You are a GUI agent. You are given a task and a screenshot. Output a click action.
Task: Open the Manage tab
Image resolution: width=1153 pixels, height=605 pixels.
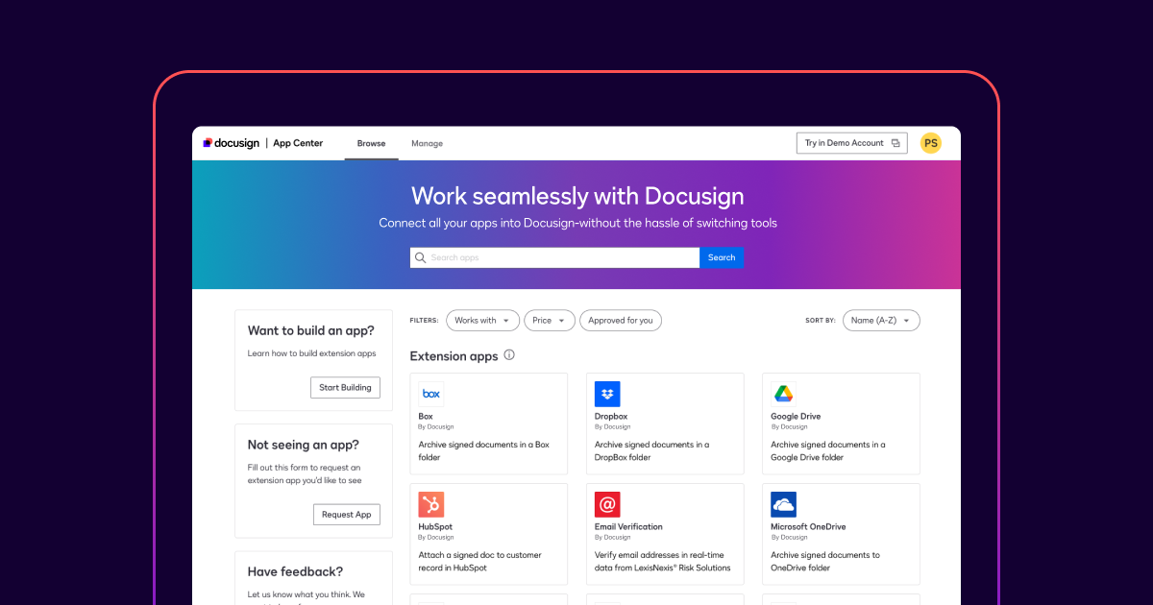[427, 143]
